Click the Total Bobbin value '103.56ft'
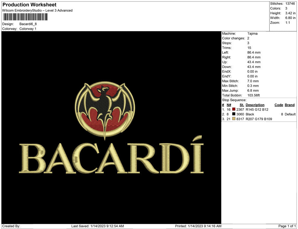 click(253, 95)
